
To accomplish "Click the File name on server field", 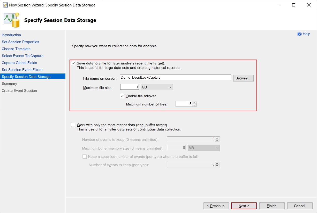I will (x=175, y=77).
